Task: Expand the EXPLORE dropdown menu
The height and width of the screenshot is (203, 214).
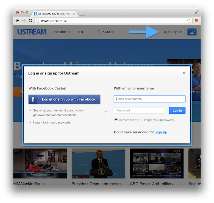Action: click(62, 32)
